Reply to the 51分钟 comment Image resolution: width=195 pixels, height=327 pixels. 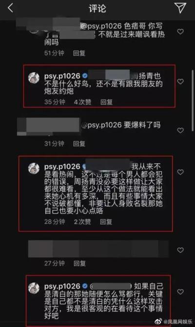coord(79,53)
